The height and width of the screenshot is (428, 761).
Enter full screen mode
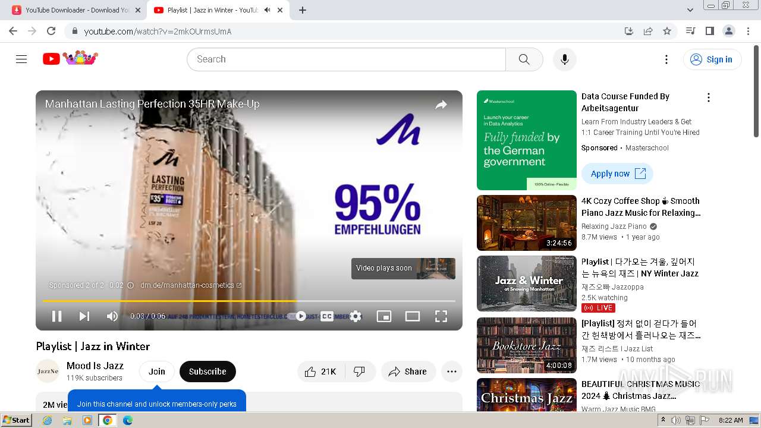click(441, 316)
